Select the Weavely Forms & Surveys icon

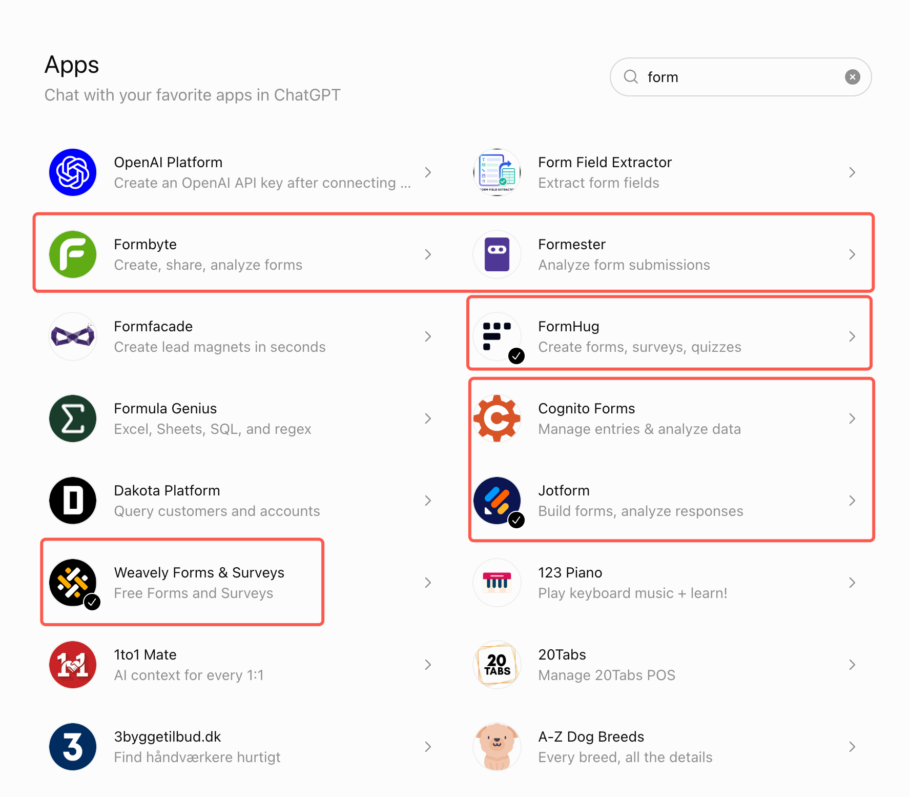click(x=73, y=583)
